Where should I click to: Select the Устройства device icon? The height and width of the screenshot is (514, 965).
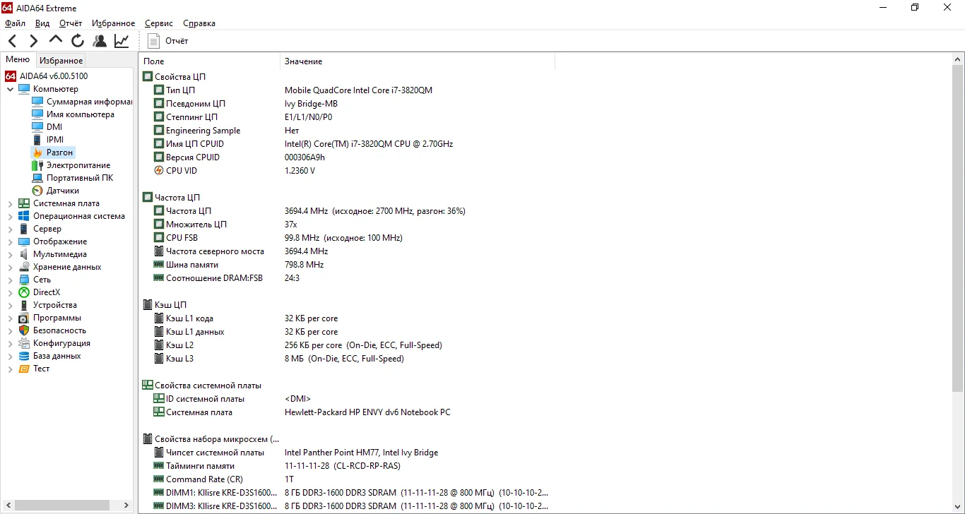24,305
